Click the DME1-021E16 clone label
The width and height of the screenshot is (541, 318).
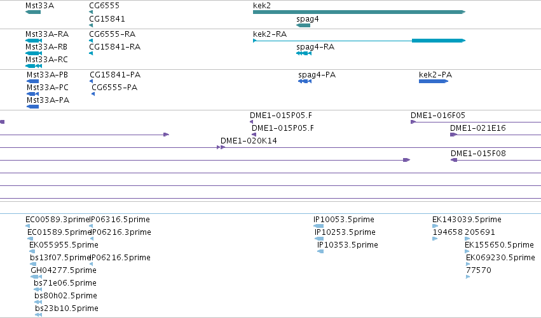tap(478, 128)
